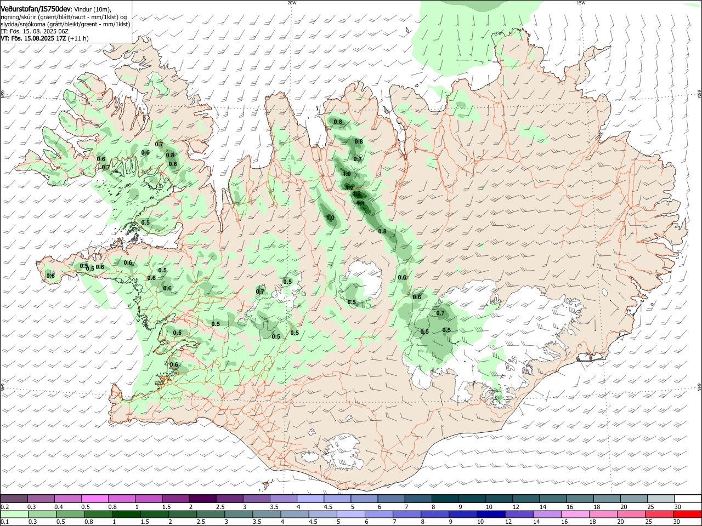Click the 20W longitude label at the top edge
Image resolution: width=702 pixels, height=526 pixels.
tap(292, 3)
